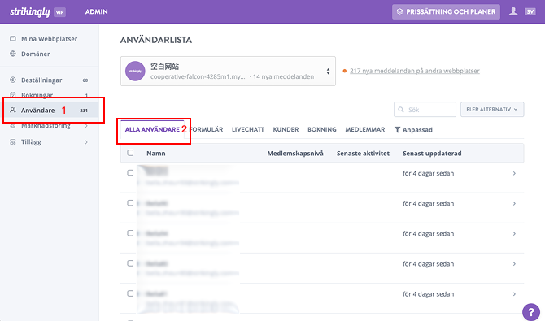
Task: Tick the second user row checkbox
Action: coord(130,203)
